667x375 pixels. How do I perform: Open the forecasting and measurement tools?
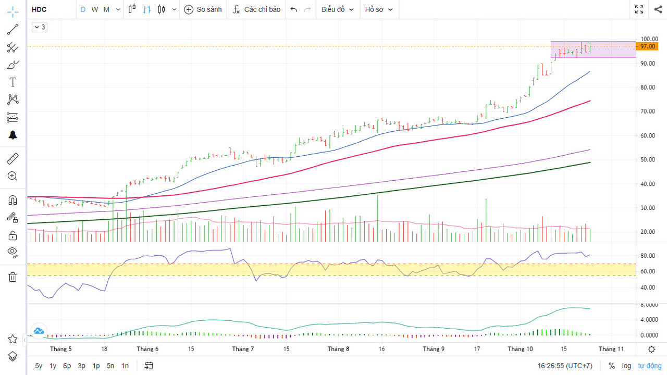click(13, 117)
